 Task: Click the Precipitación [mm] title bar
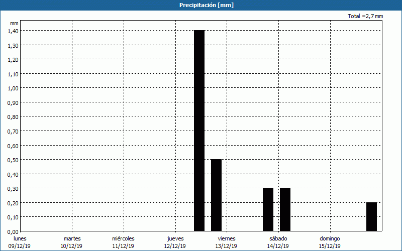pyautogui.click(x=201, y=5)
